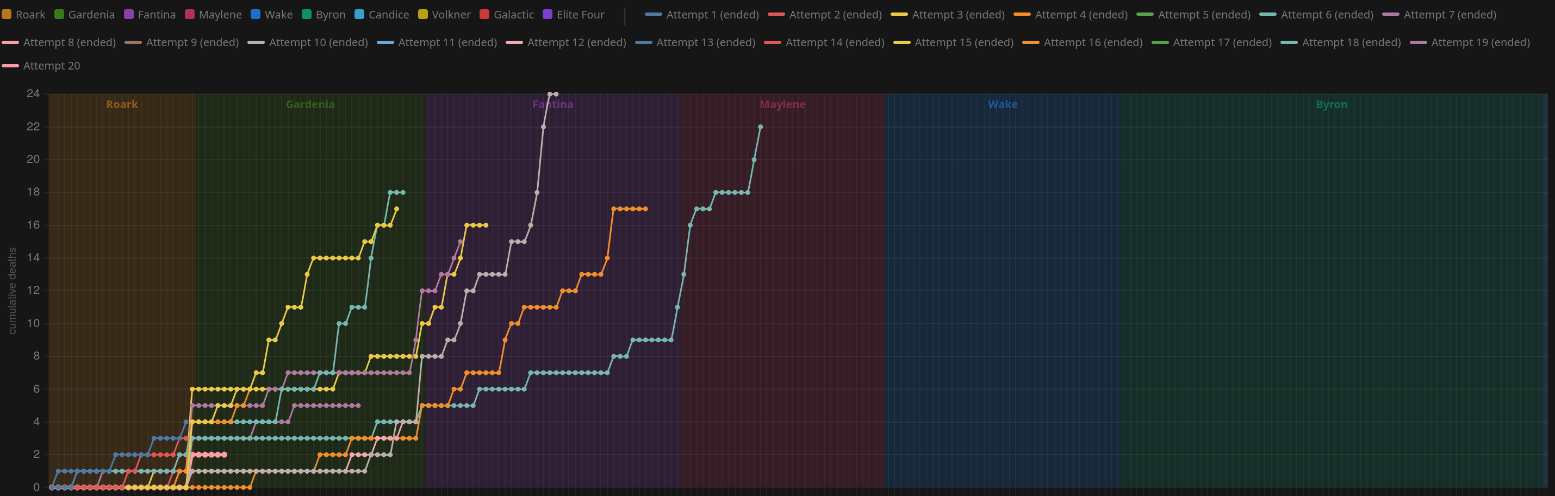
Task: Hide the Fantina region from legend
Action: pyautogui.click(x=150, y=15)
